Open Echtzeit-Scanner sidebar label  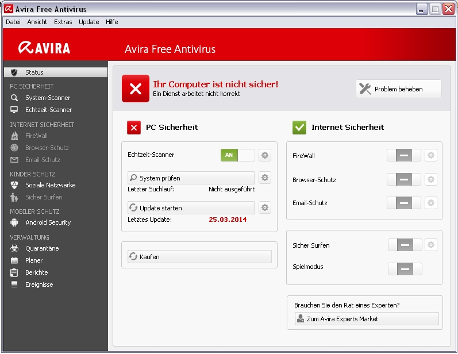(48, 110)
